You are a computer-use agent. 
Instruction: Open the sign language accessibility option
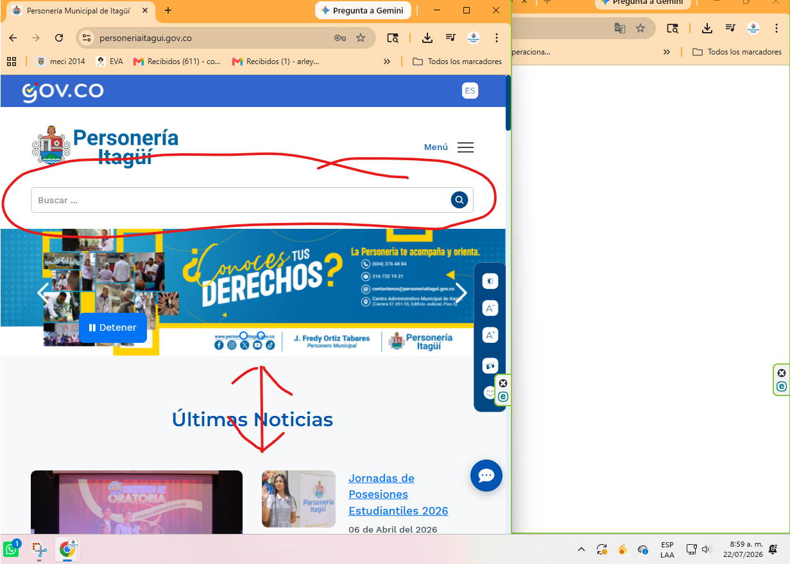click(490, 365)
